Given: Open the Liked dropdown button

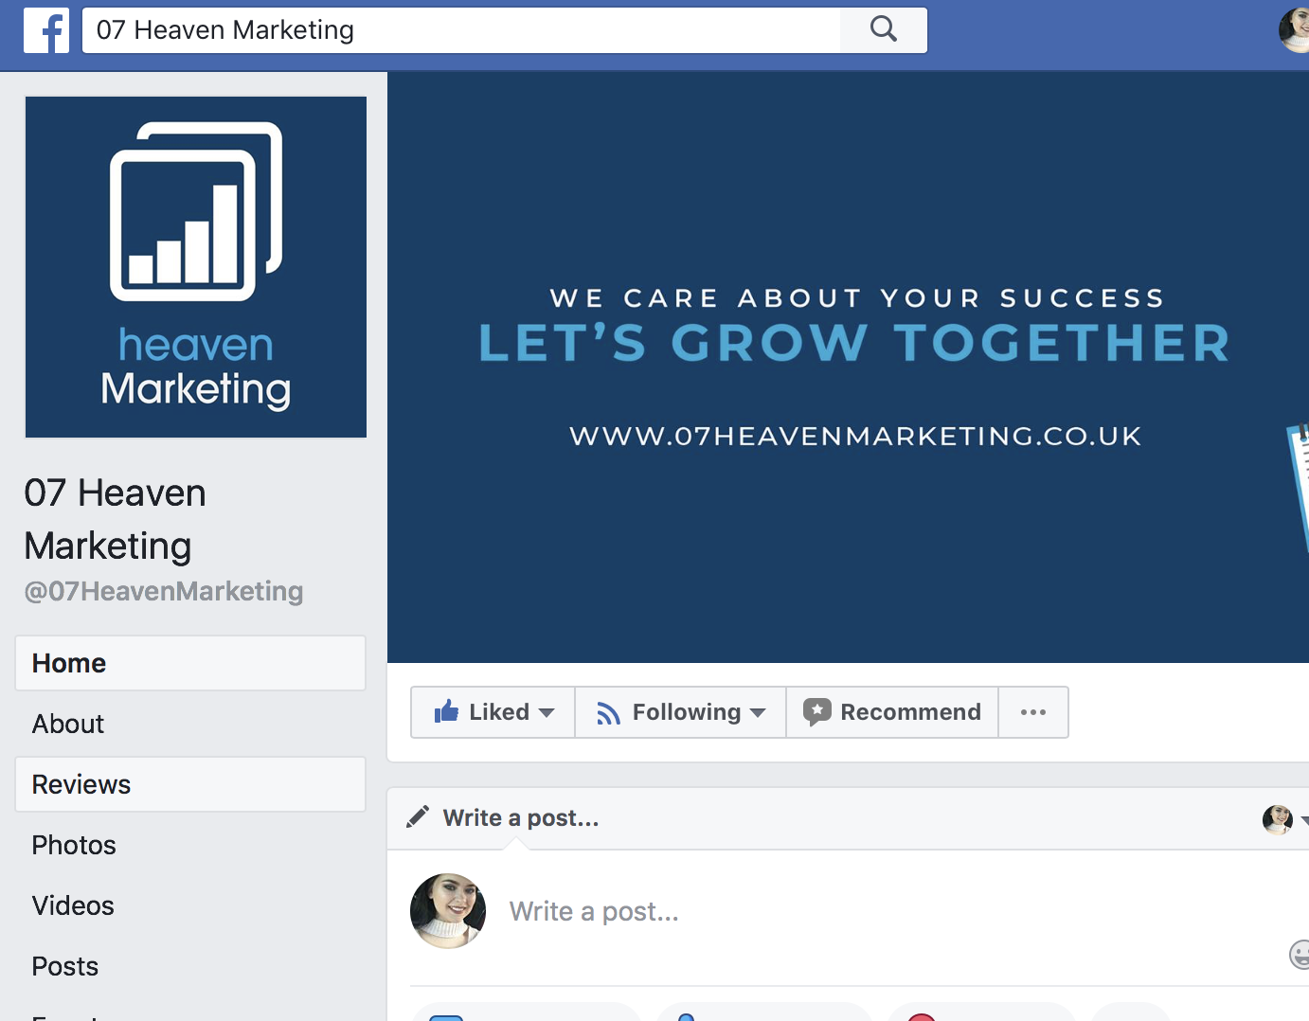Looking at the screenshot, I should click(493, 712).
